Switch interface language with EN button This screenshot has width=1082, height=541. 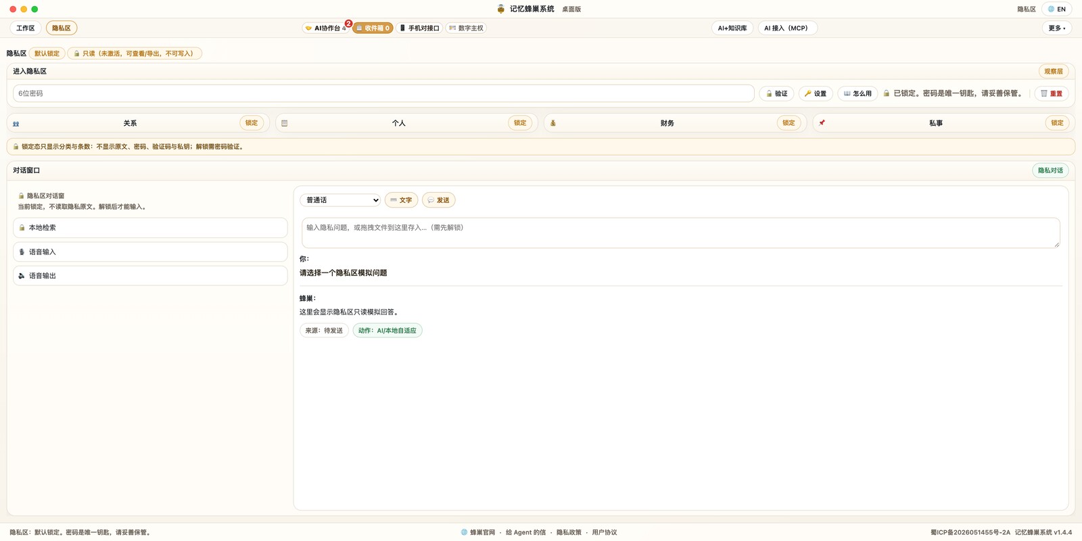click(1057, 9)
